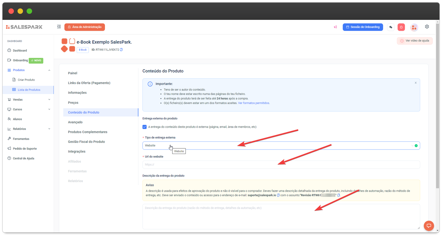The width and height of the screenshot is (442, 235).
Task: Open the settings gear icon
Action: 427,27
